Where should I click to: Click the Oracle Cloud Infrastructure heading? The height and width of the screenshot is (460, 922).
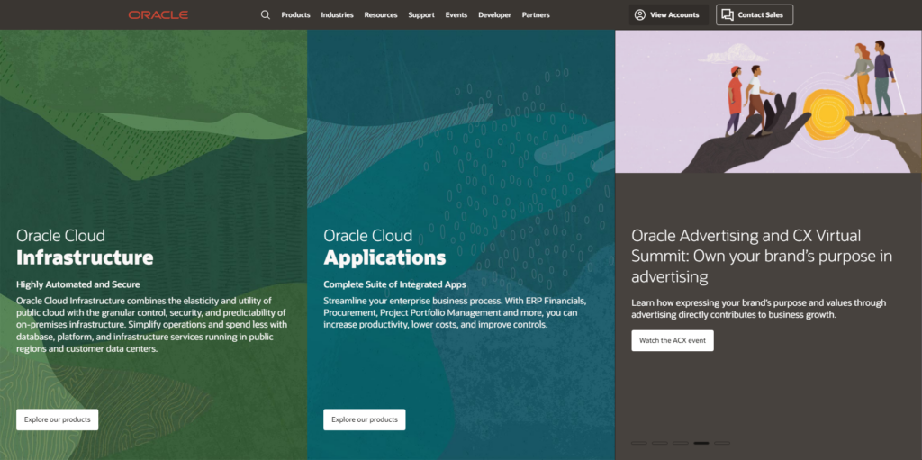pos(85,247)
